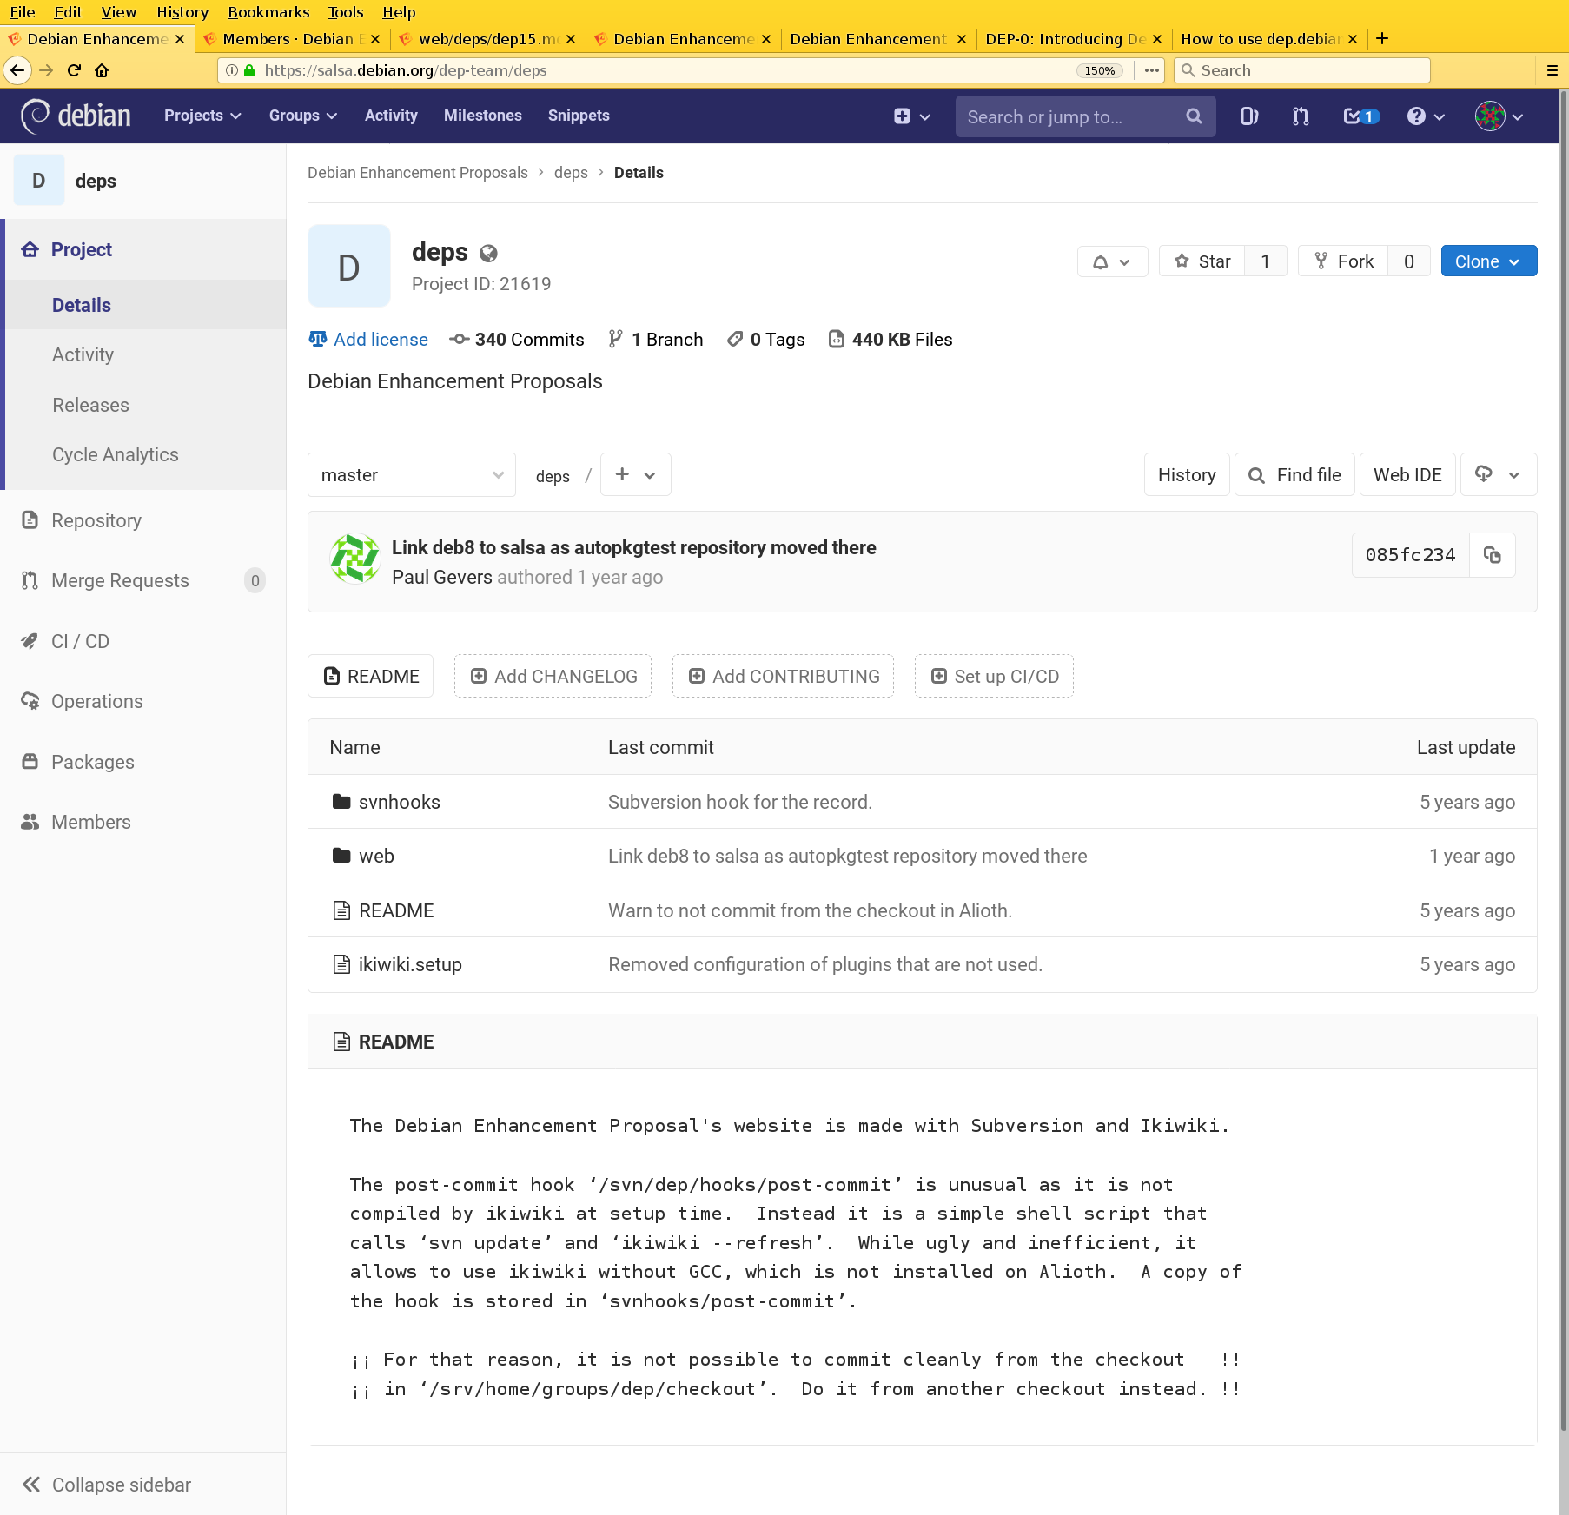Click the search magnifier in navbar
This screenshot has height=1515, width=1569.
pos(1194,116)
